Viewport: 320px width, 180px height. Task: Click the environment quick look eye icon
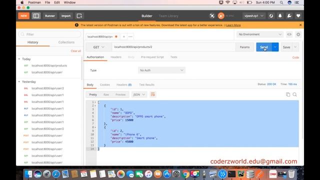(289, 34)
